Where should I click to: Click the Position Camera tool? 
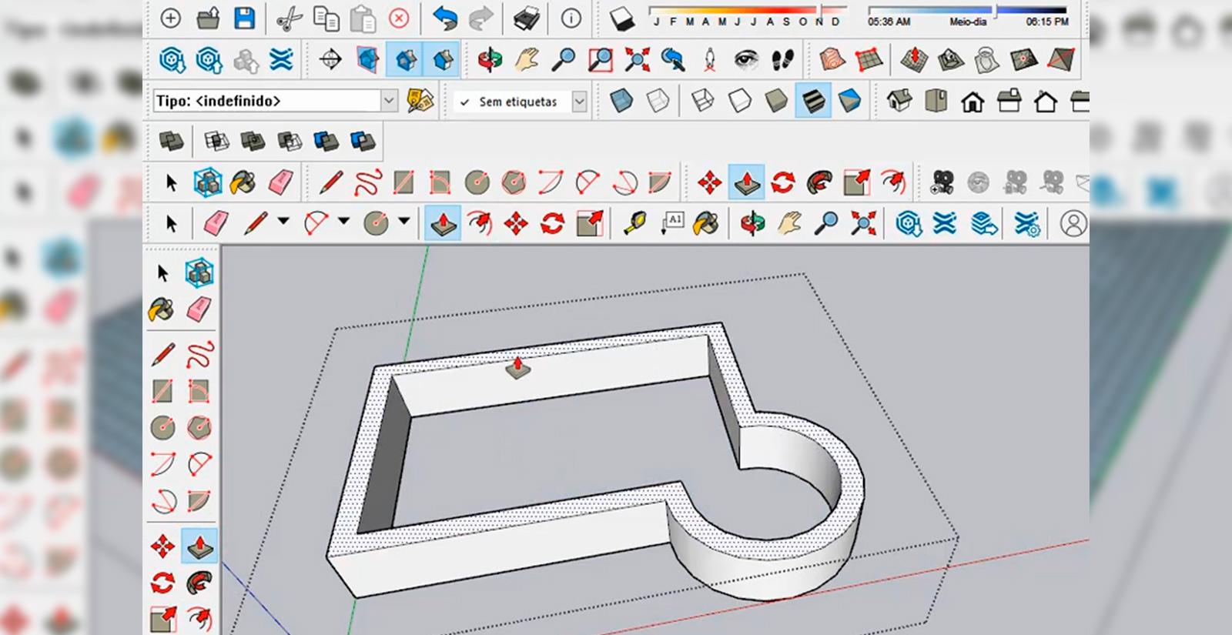(x=709, y=59)
